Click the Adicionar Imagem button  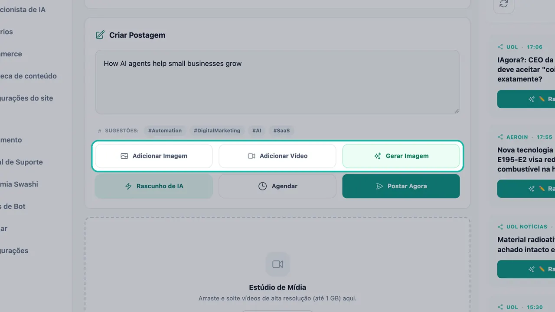point(154,156)
